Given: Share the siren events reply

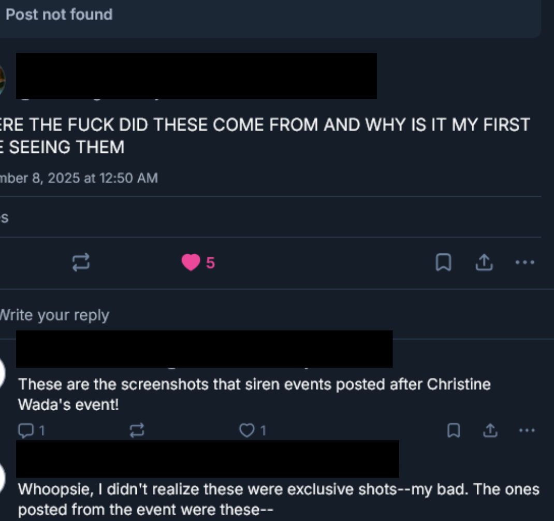Looking at the screenshot, I should pyautogui.click(x=490, y=430).
